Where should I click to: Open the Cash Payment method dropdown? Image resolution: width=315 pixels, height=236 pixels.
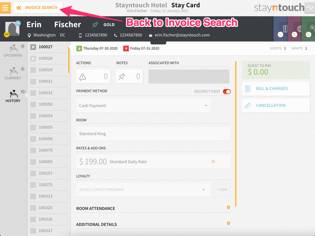144,106
